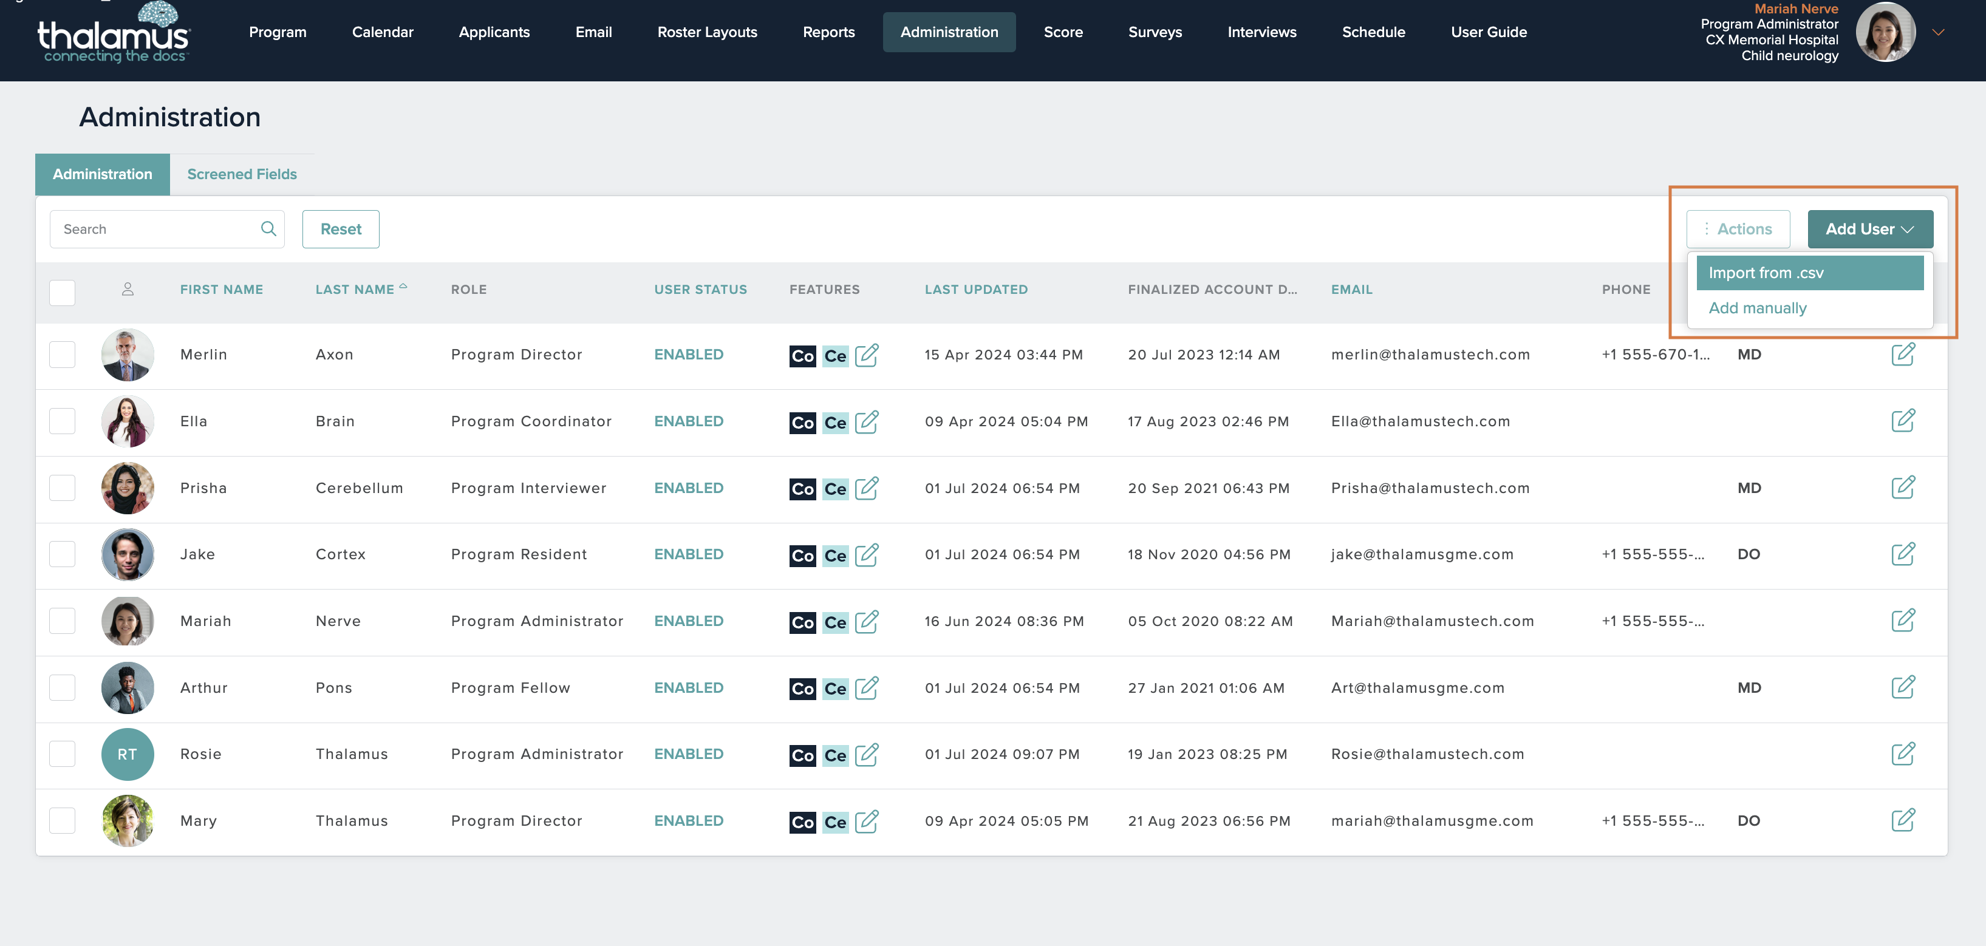Select the Administration sub-tab
Image resolution: width=1986 pixels, height=946 pixels.
pyautogui.click(x=103, y=174)
